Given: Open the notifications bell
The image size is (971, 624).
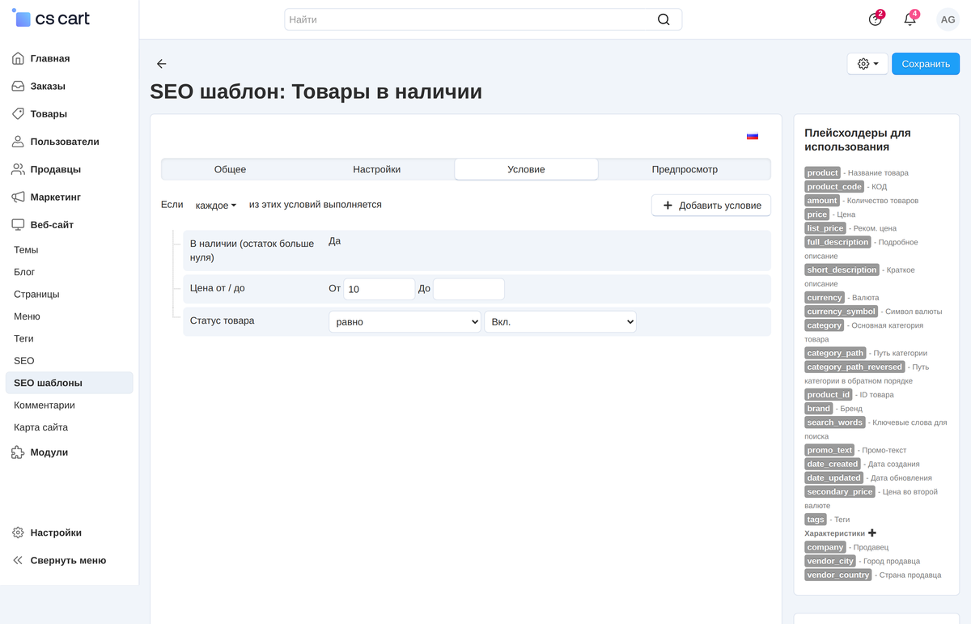Looking at the screenshot, I should click(x=910, y=19).
